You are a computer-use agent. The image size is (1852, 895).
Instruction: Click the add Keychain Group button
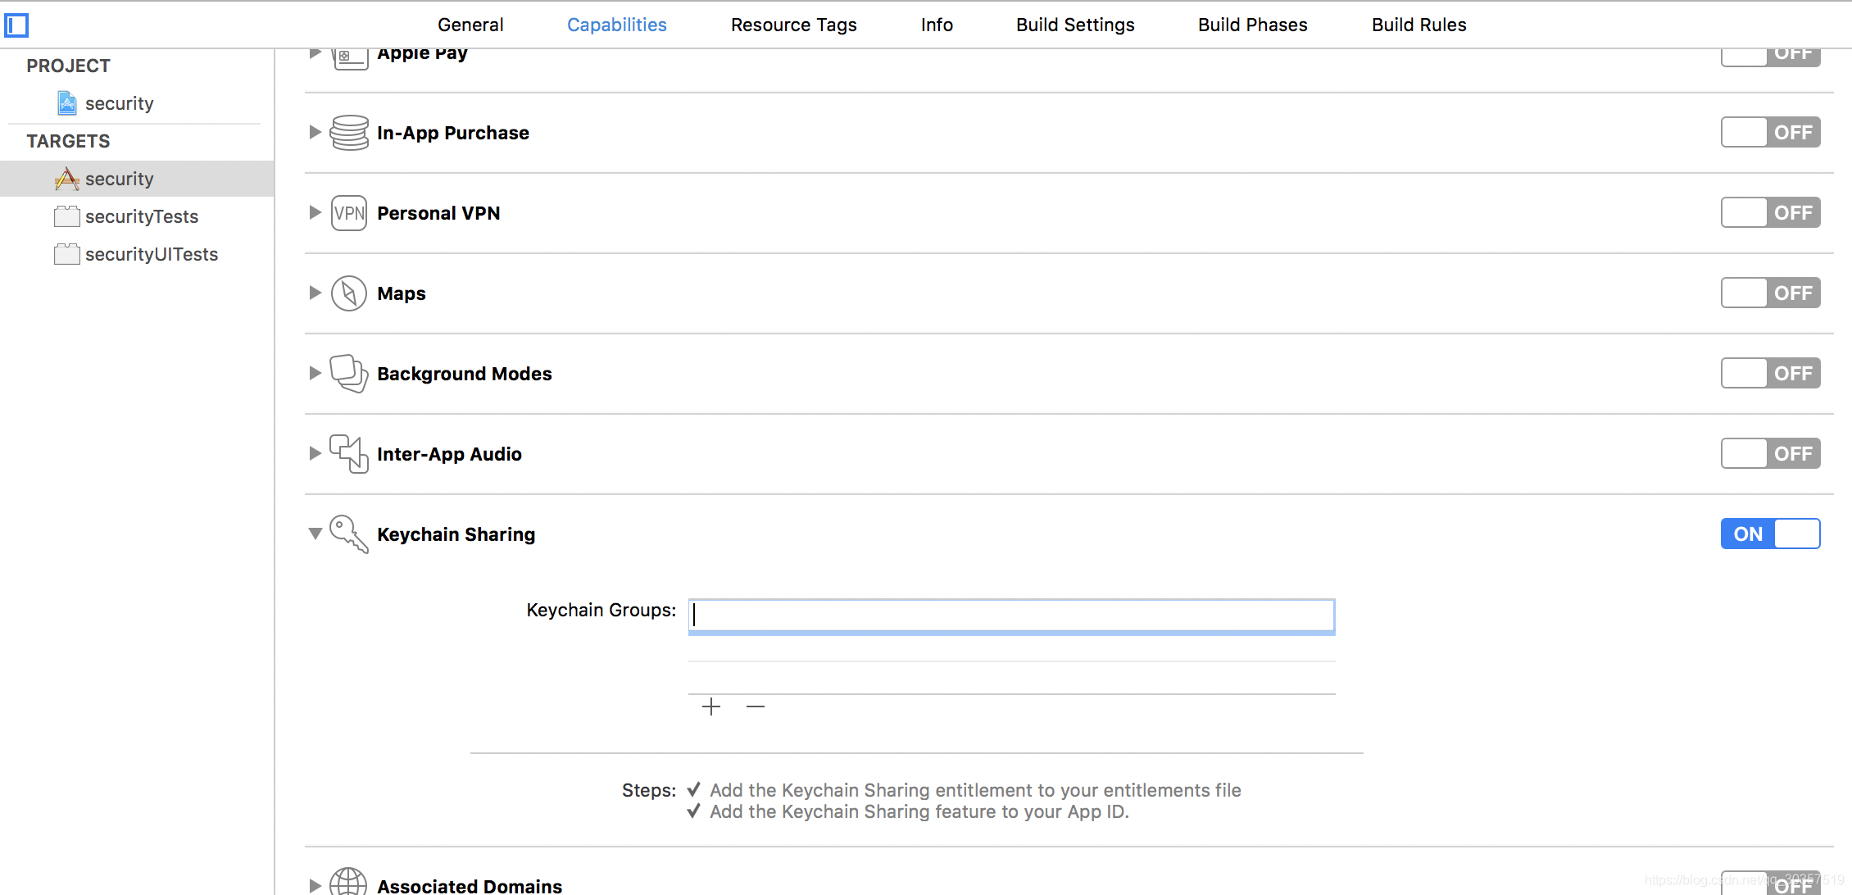pyautogui.click(x=710, y=705)
